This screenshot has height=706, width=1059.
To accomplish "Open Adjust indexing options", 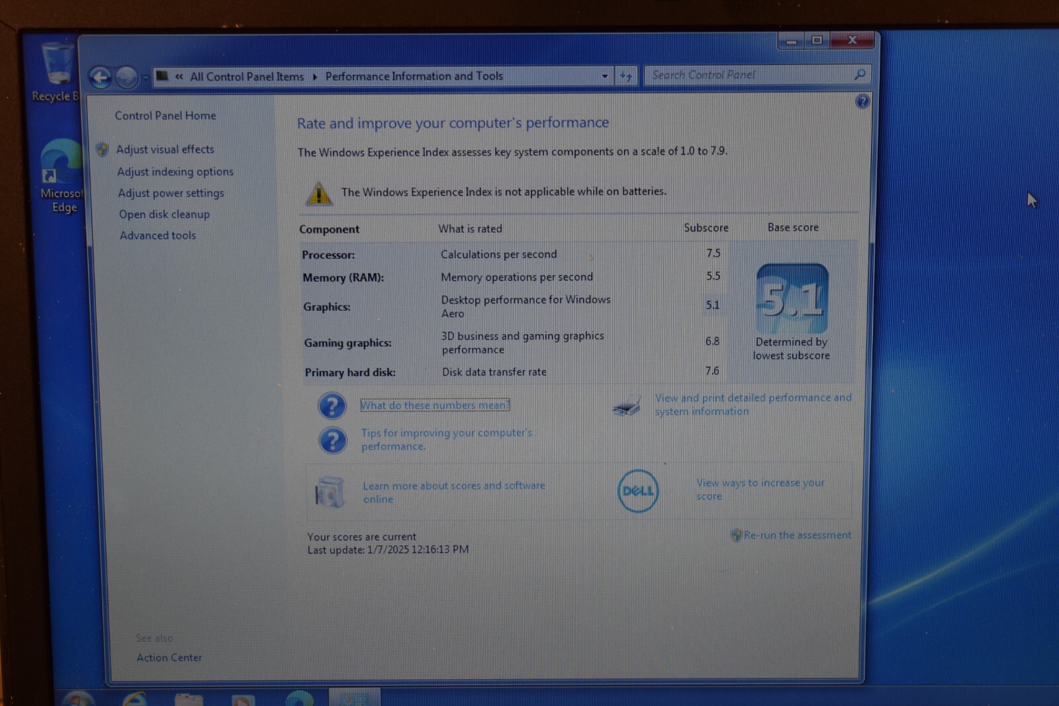I will (x=175, y=171).
